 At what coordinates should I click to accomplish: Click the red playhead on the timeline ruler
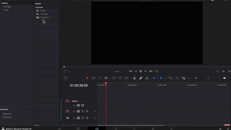(106, 83)
